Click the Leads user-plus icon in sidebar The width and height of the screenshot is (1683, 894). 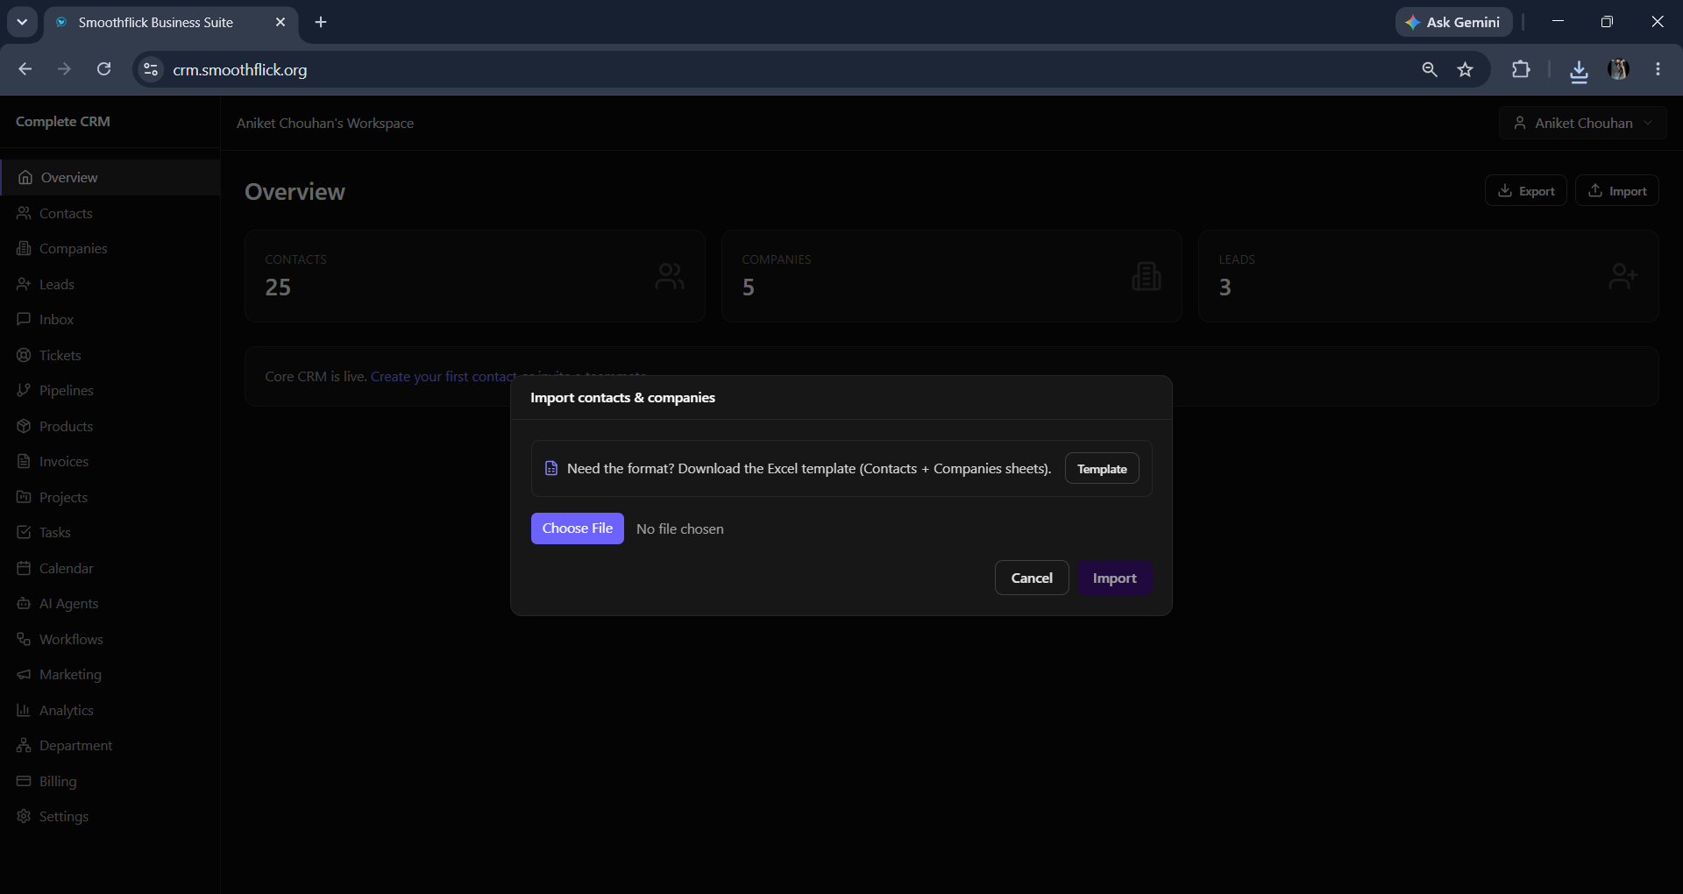tap(24, 284)
